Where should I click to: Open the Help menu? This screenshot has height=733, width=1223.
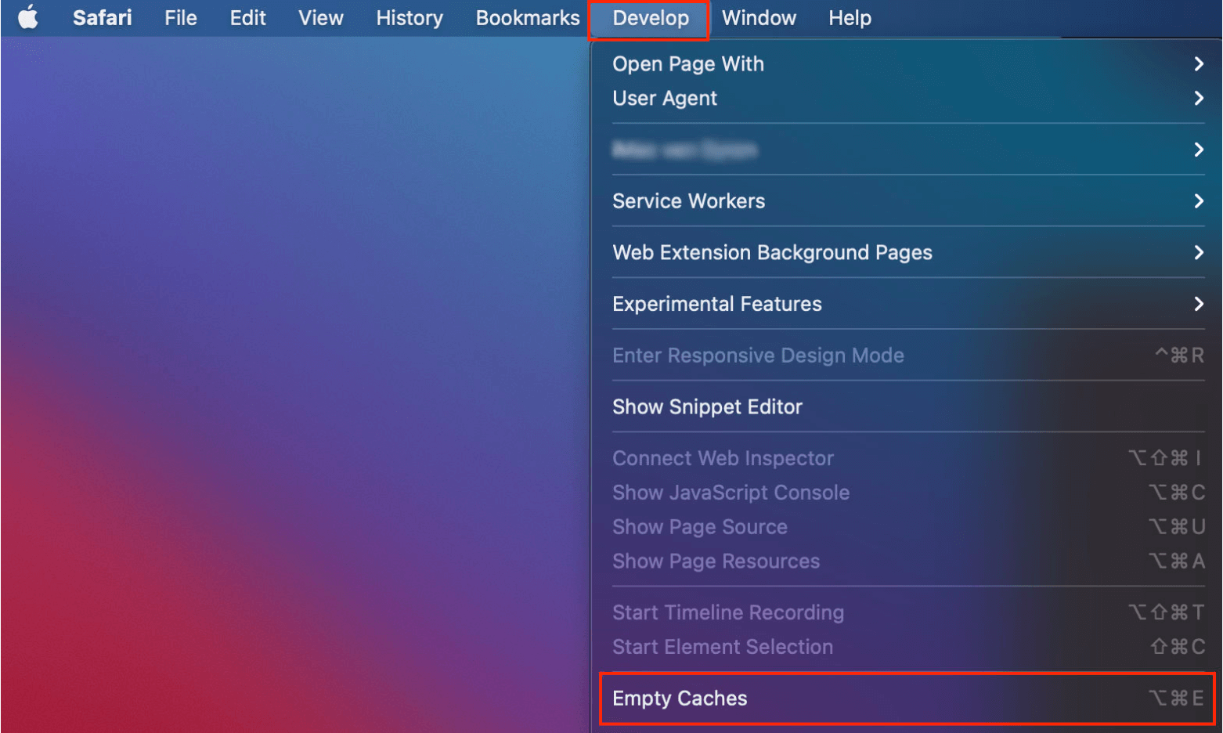(850, 17)
